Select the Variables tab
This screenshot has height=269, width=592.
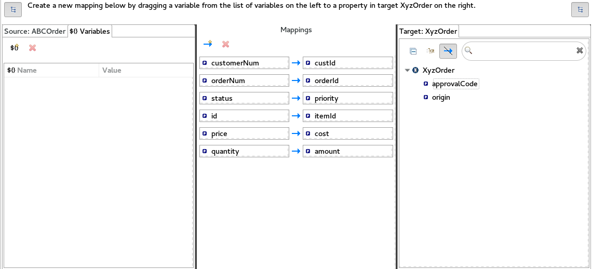90,31
